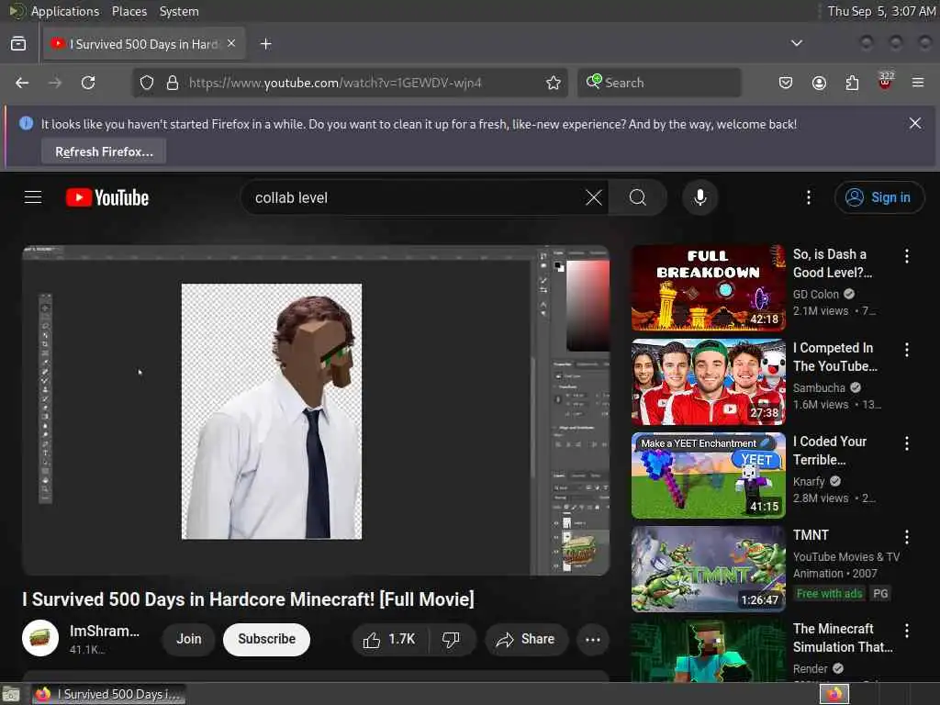Viewport: 940px width, 705px height.
Task: Dismiss the Firefox notification bar
Action: (x=915, y=124)
